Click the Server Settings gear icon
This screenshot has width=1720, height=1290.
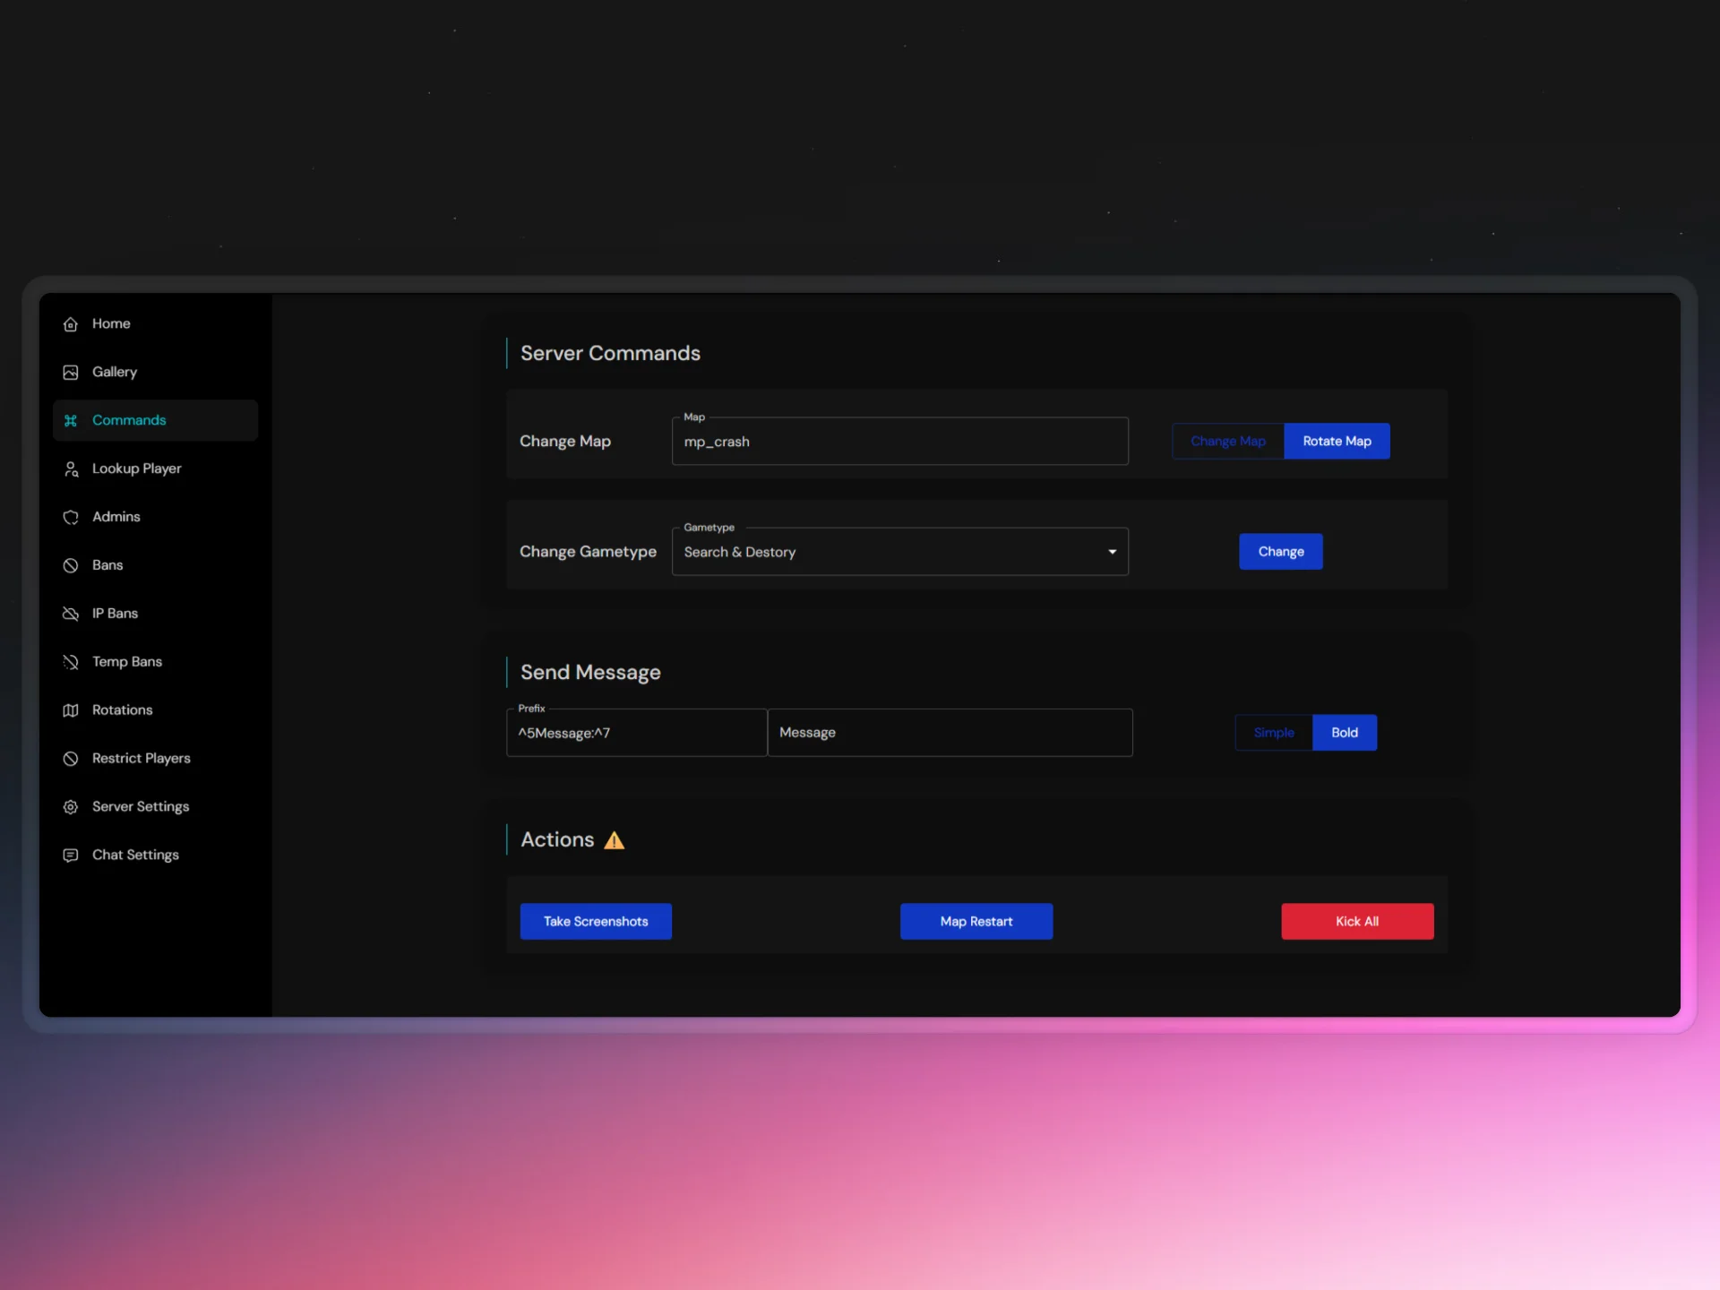(71, 807)
